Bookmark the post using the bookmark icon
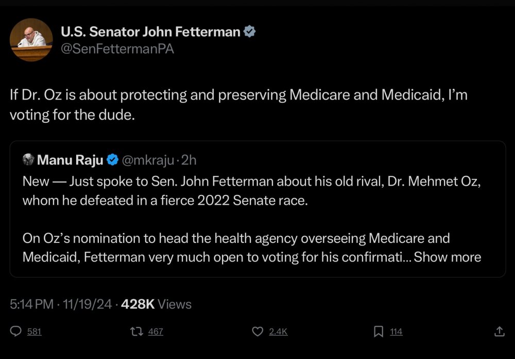The height and width of the screenshot is (359, 515). pyautogui.click(x=379, y=332)
